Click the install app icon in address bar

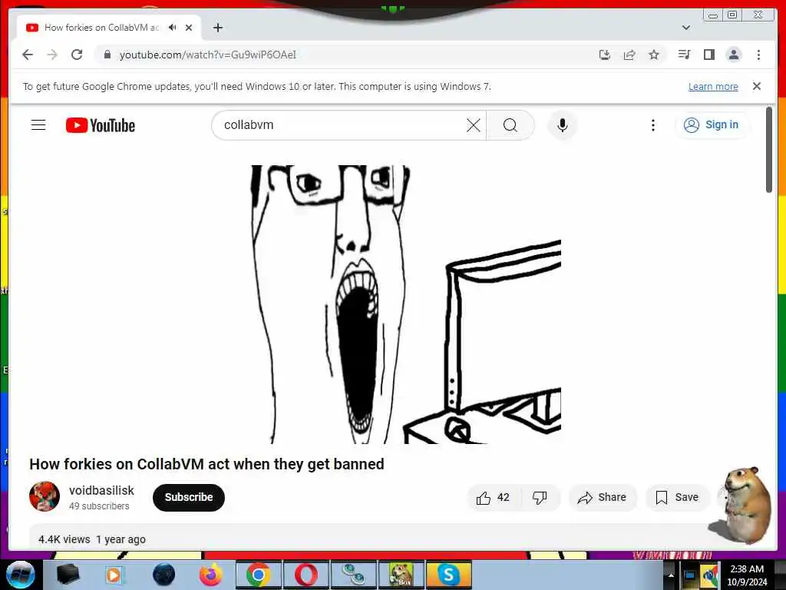click(605, 55)
